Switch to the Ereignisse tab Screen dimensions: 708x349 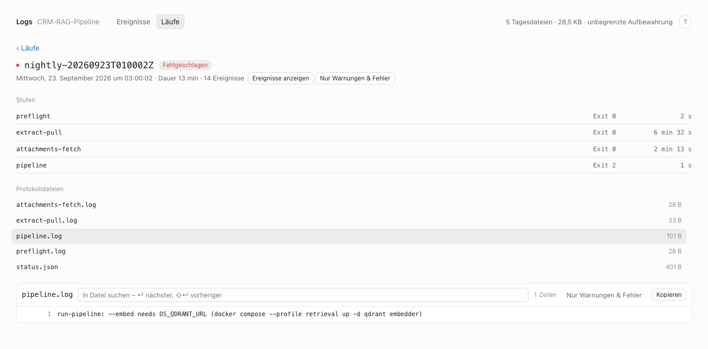[134, 22]
